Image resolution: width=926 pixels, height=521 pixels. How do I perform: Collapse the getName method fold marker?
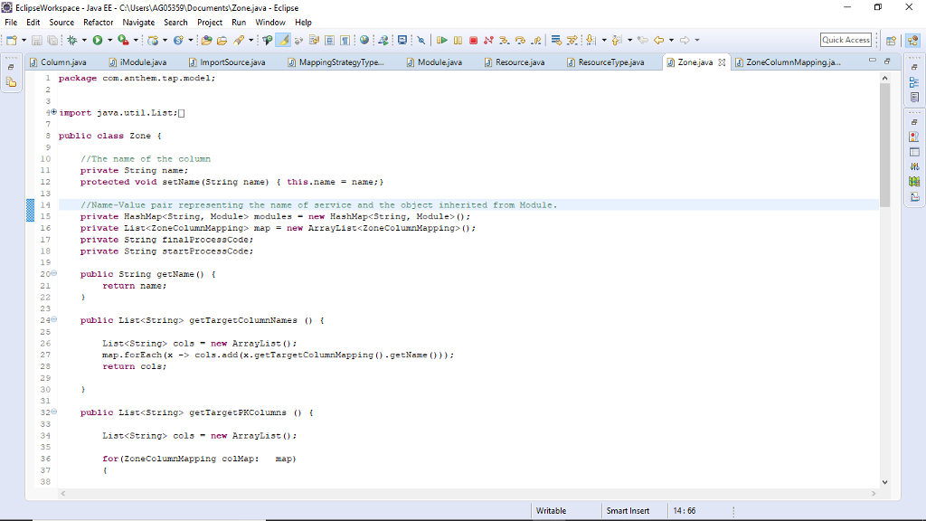[x=53, y=273]
